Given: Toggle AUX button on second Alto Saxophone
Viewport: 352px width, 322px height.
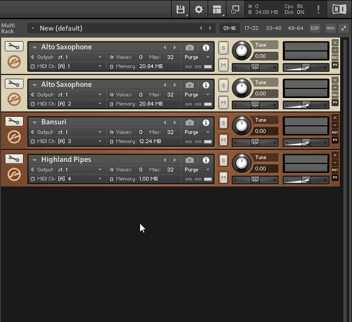Looking at the screenshot, I should pyautogui.click(x=335, y=95).
